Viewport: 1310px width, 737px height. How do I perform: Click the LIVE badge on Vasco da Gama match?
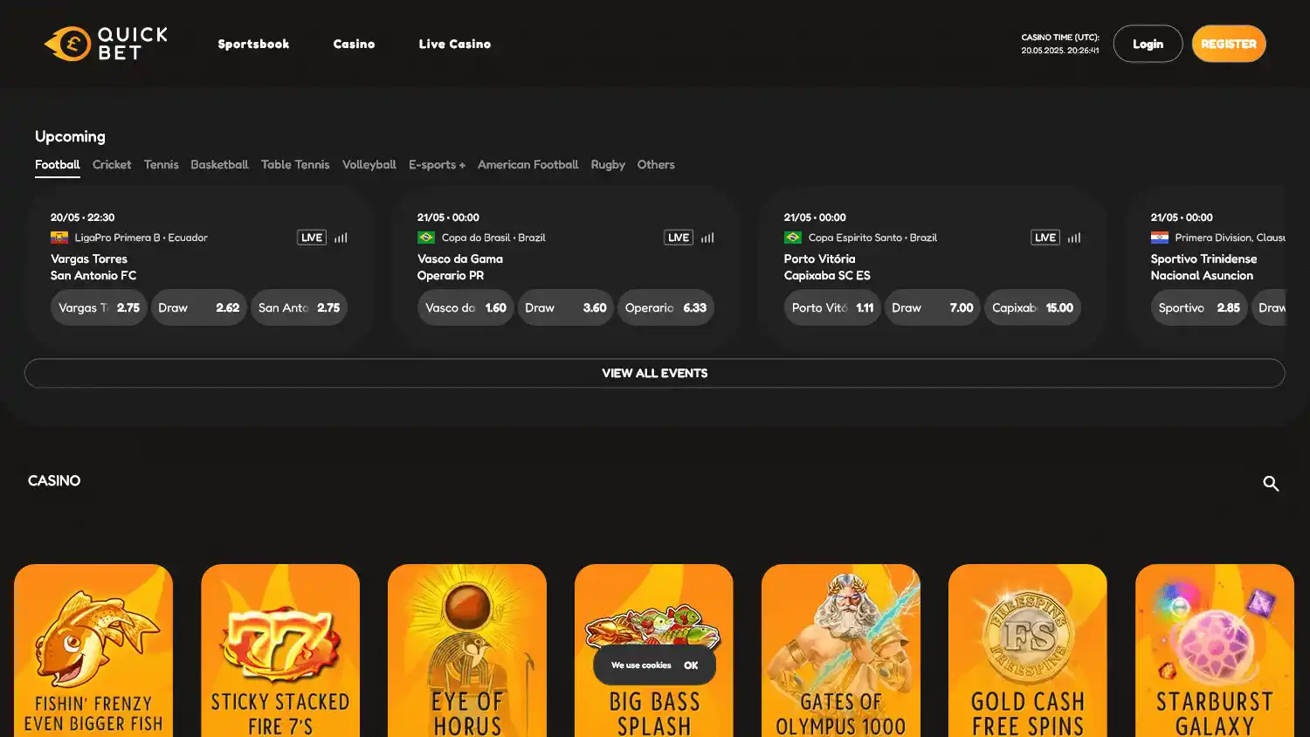679,238
